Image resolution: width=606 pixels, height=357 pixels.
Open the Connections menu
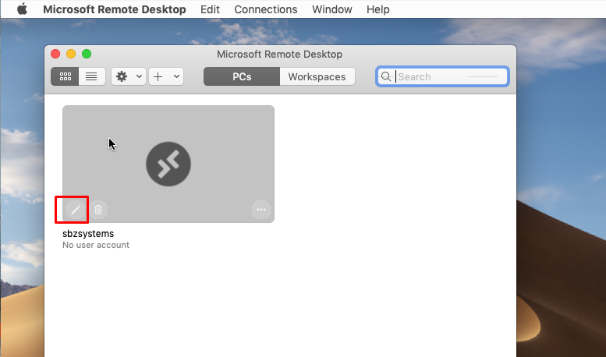[x=266, y=9]
